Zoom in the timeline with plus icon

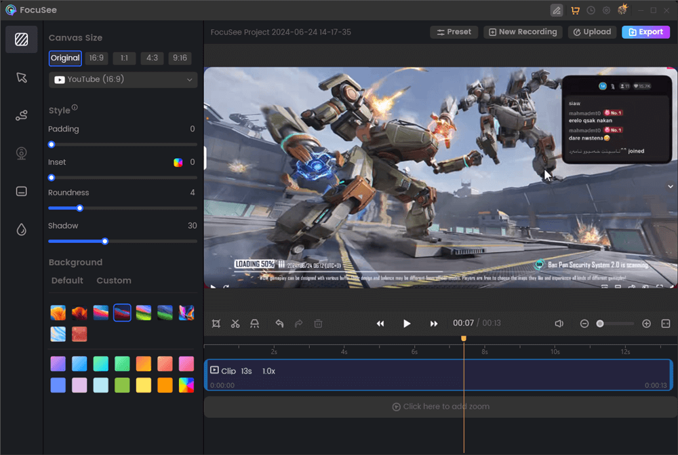coord(646,323)
